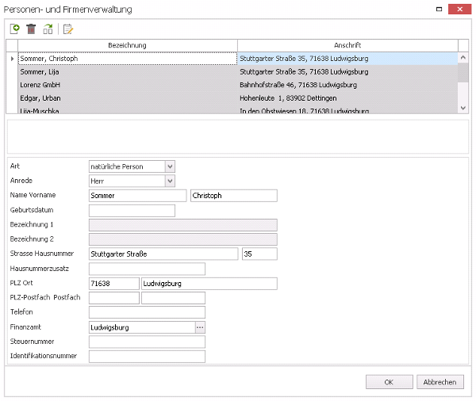Click the merge entries toolbar icon
Viewport: 476px width, 401px height.
click(48, 29)
